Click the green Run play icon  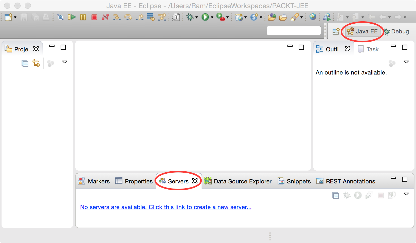coord(205,17)
